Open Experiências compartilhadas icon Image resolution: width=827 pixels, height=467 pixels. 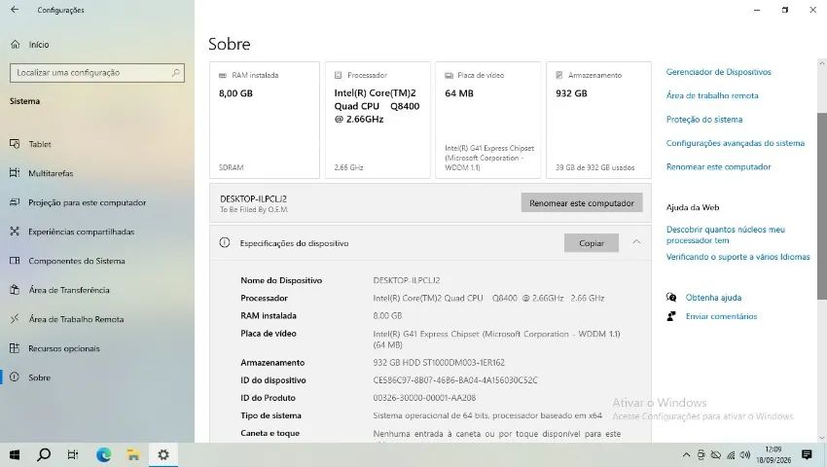pos(15,232)
